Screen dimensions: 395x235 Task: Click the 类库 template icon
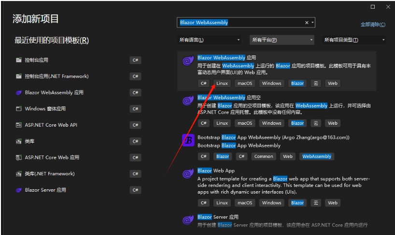click(x=19, y=141)
